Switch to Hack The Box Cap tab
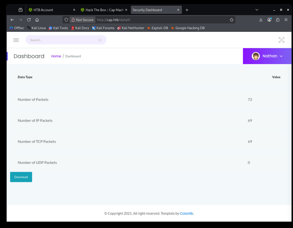The height and width of the screenshot is (228, 293). point(104,10)
